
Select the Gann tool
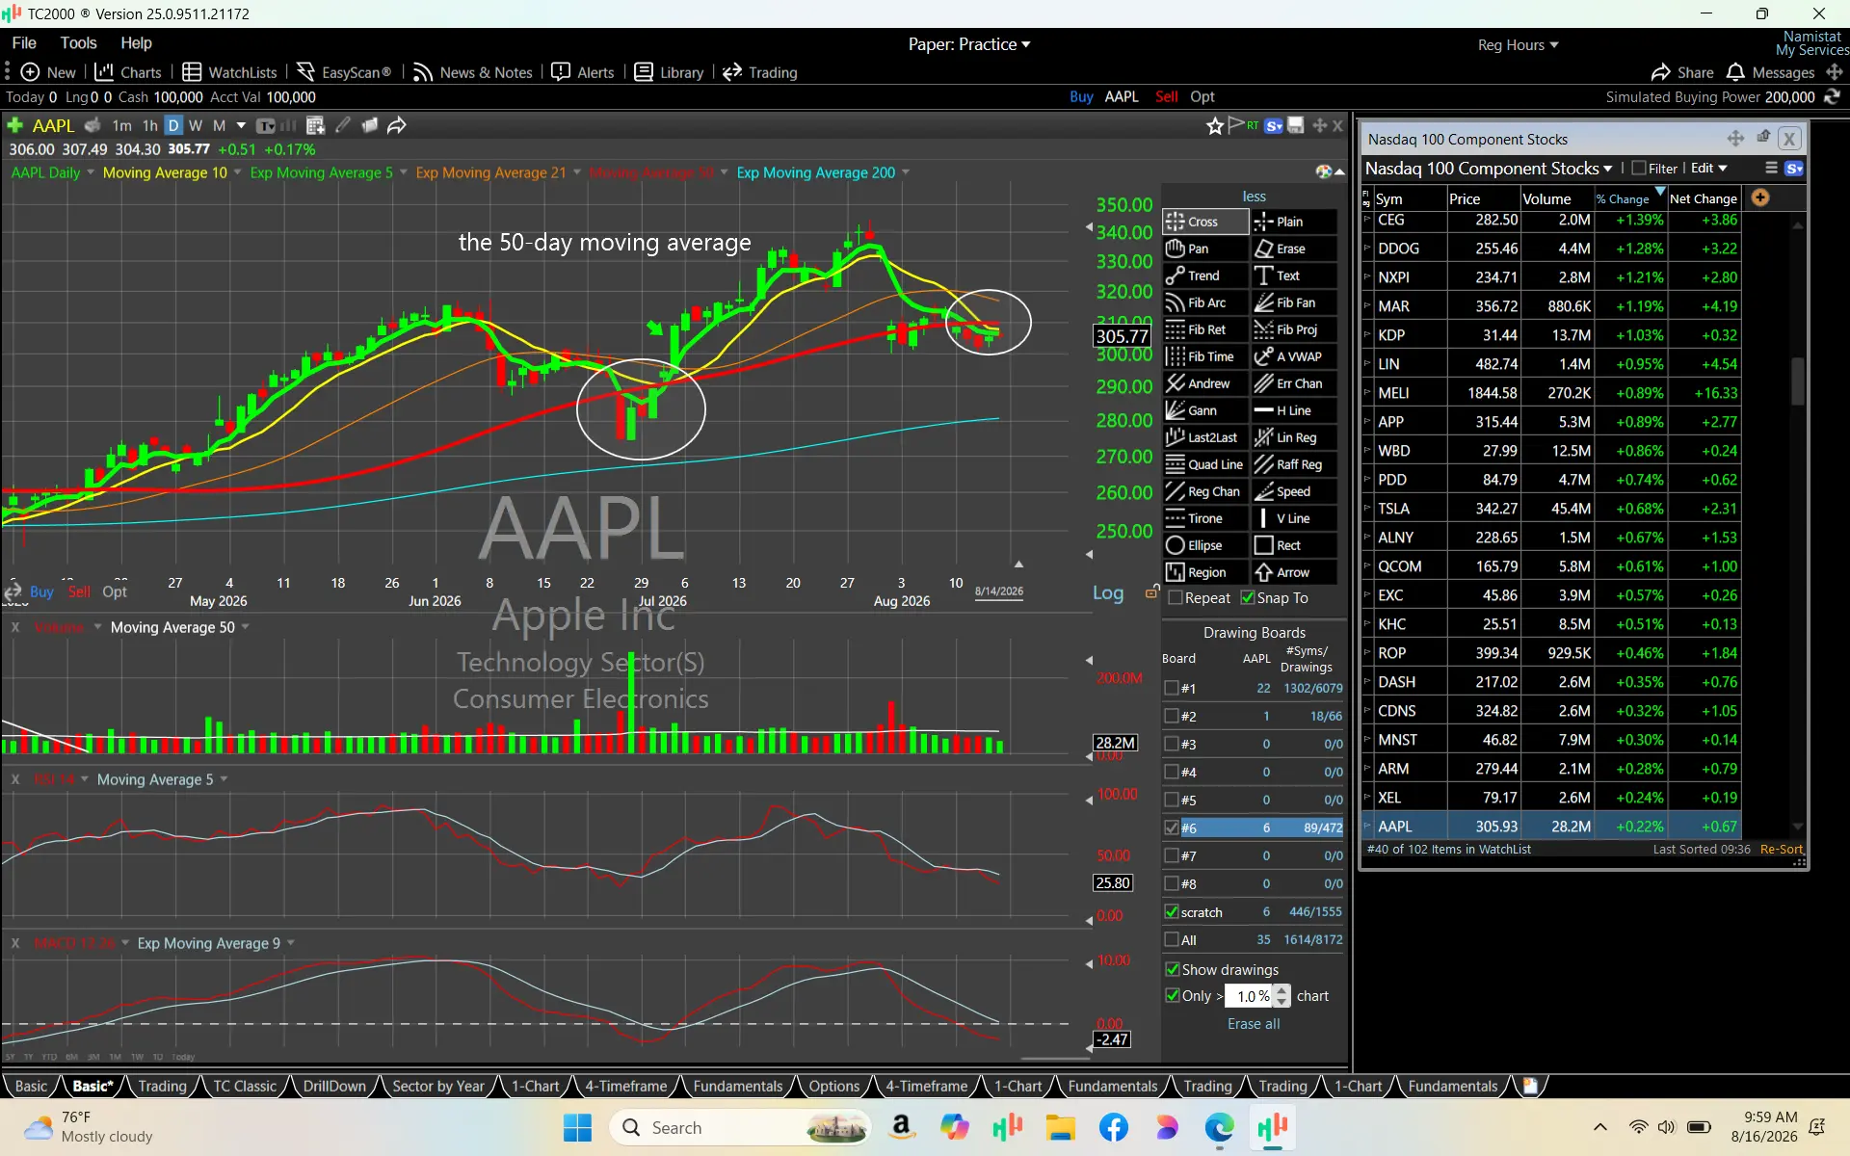[1205, 410]
